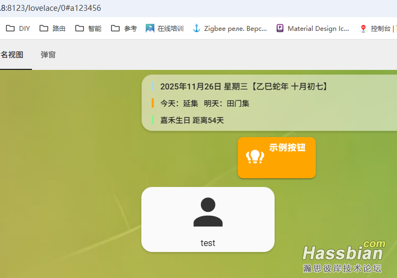The width and height of the screenshot is (397, 278).
Task: Click the 嘉禾生日 距离54天 line
Action: tap(192, 120)
